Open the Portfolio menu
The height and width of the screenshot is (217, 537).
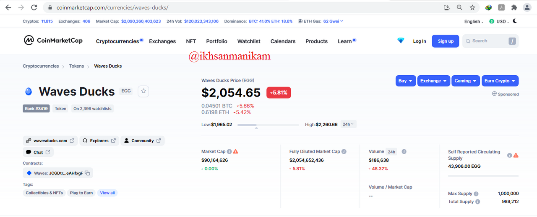pyautogui.click(x=216, y=41)
